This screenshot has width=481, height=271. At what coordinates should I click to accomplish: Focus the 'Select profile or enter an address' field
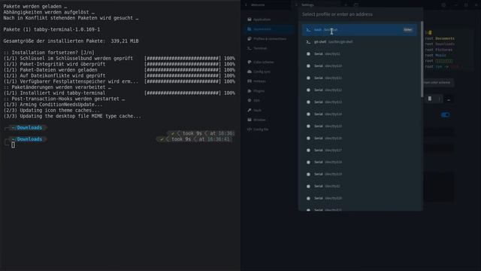pyautogui.click(x=361, y=14)
